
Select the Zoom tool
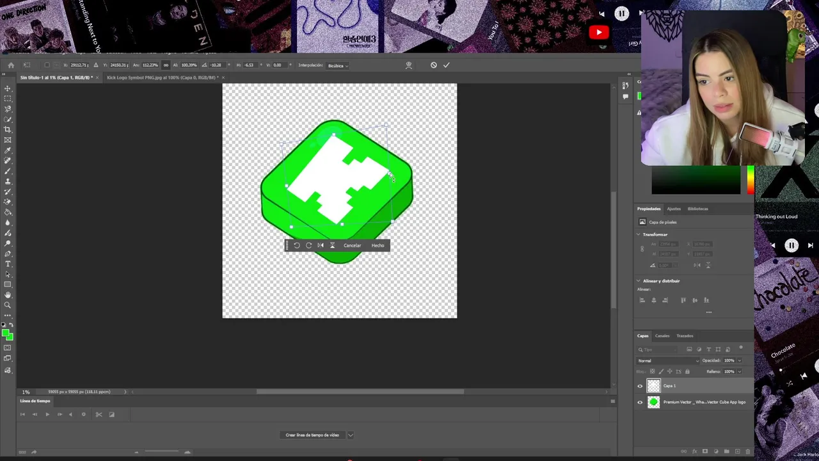click(8, 305)
